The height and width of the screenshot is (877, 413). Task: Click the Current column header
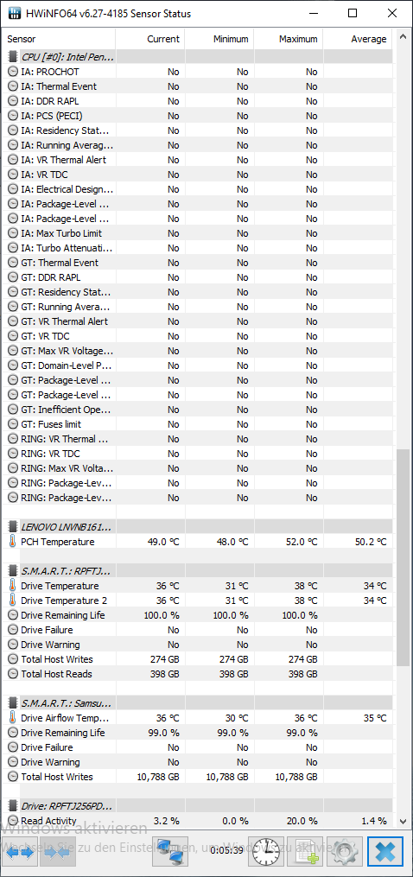coord(150,39)
